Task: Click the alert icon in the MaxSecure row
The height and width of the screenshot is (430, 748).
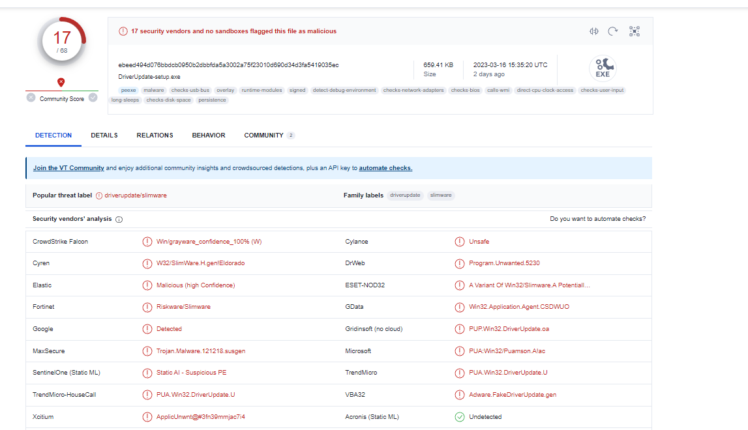Action: [x=147, y=351]
